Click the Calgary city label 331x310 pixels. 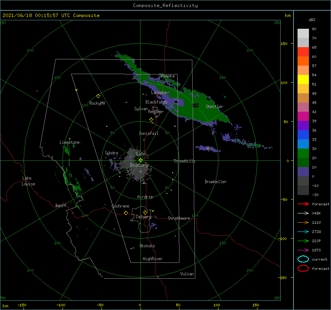point(143,217)
